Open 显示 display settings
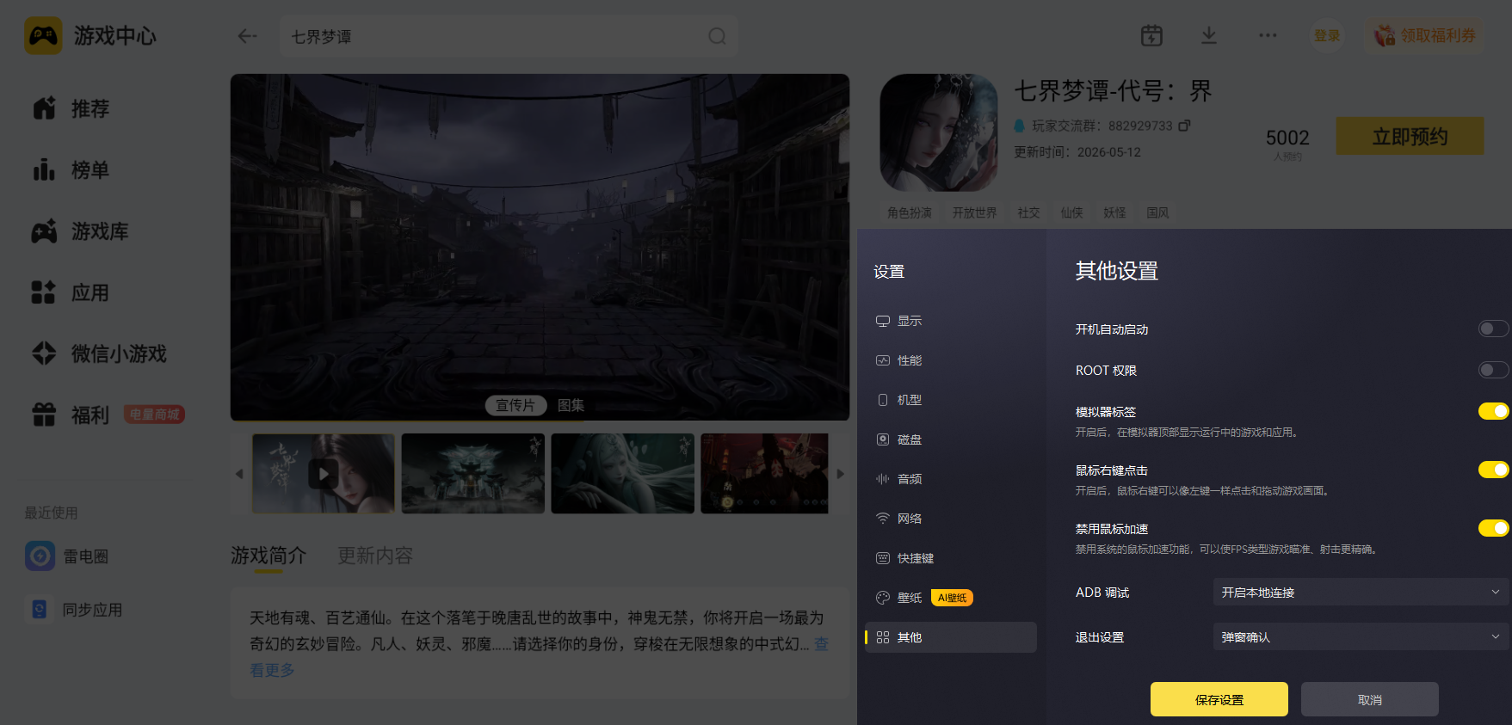Image resolution: width=1512 pixels, height=725 pixels. 951,321
